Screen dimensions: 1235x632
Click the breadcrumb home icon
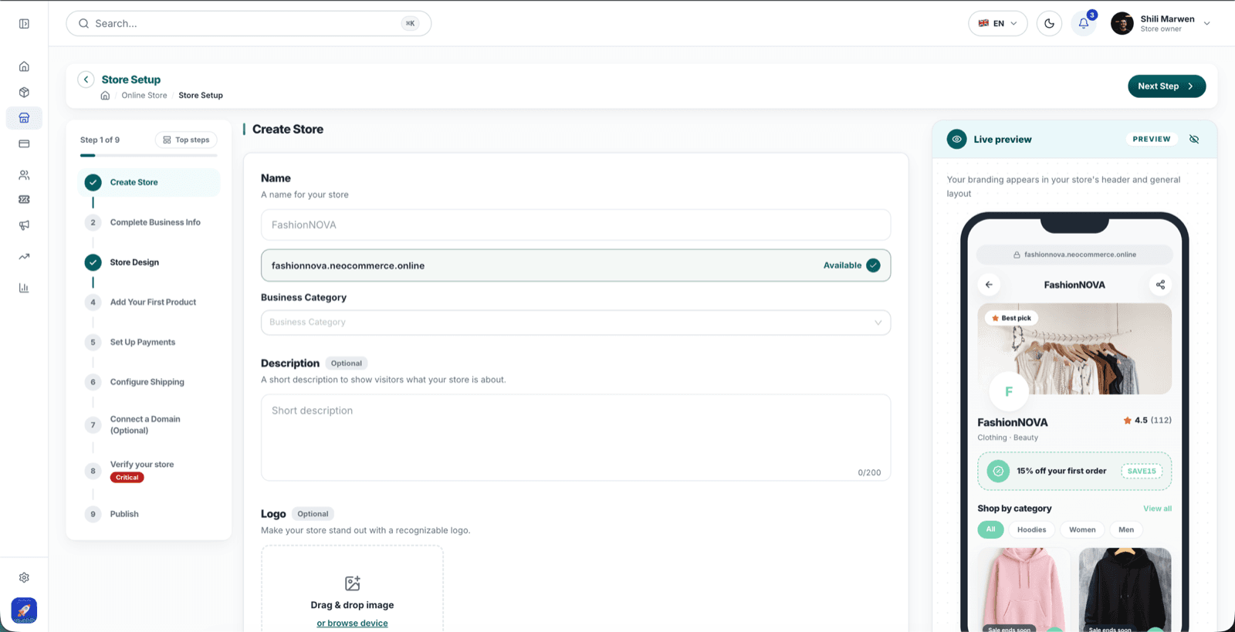pyautogui.click(x=105, y=96)
